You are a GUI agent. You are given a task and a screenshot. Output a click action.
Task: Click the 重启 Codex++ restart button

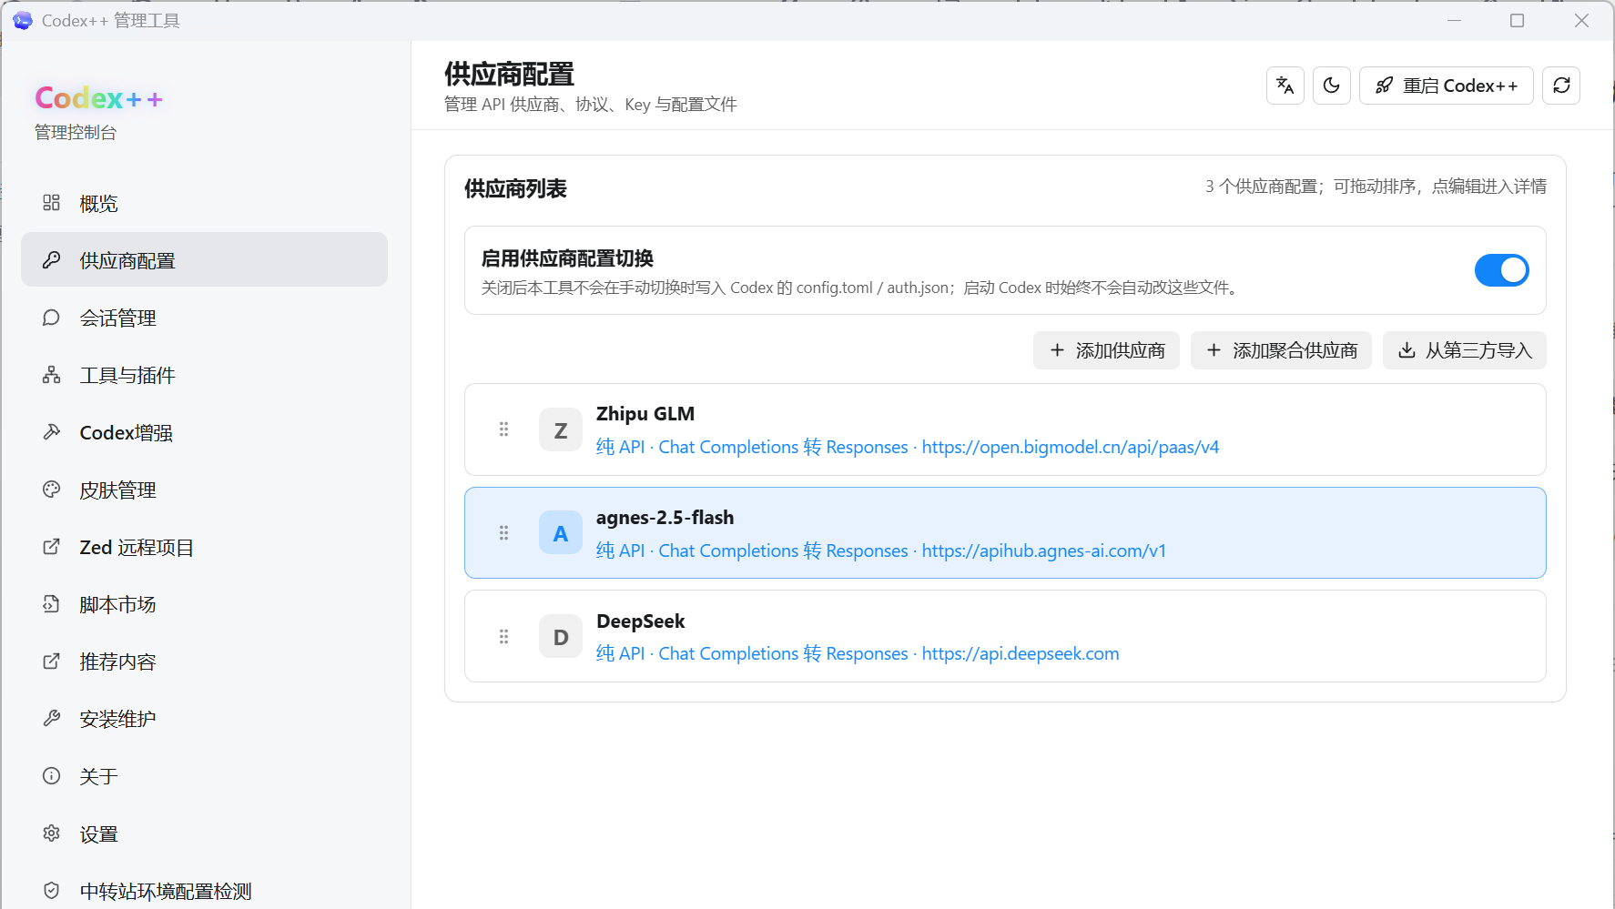tap(1446, 86)
